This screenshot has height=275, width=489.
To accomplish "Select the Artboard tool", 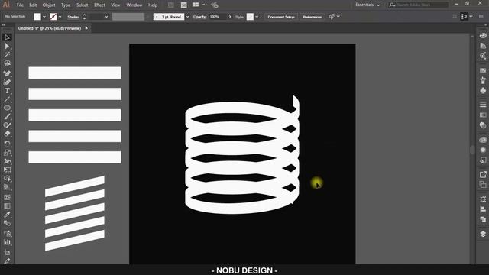I will tap(7, 252).
